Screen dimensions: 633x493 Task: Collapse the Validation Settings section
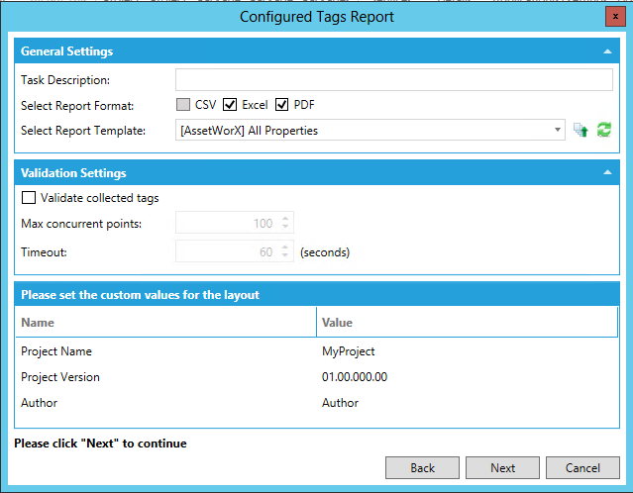point(606,173)
